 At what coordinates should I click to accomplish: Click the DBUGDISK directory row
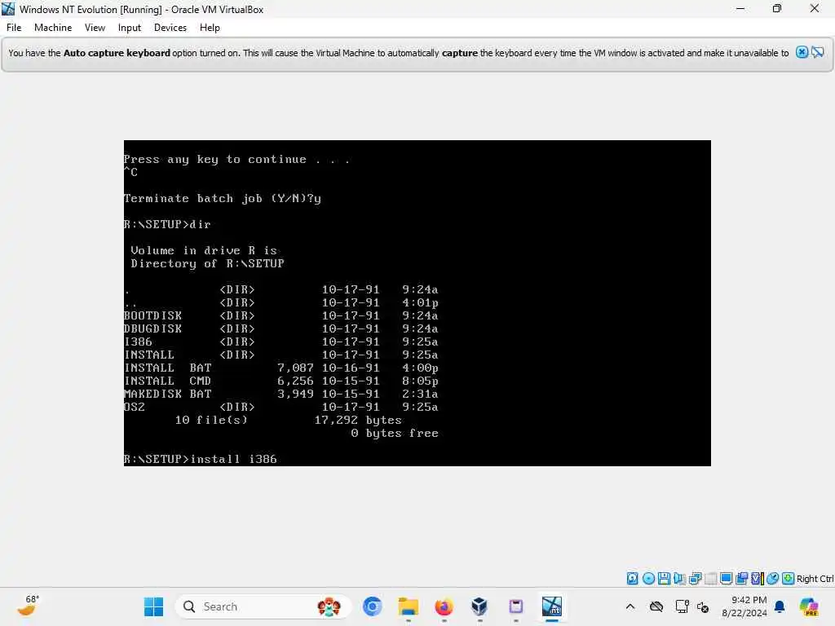tap(281, 328)
